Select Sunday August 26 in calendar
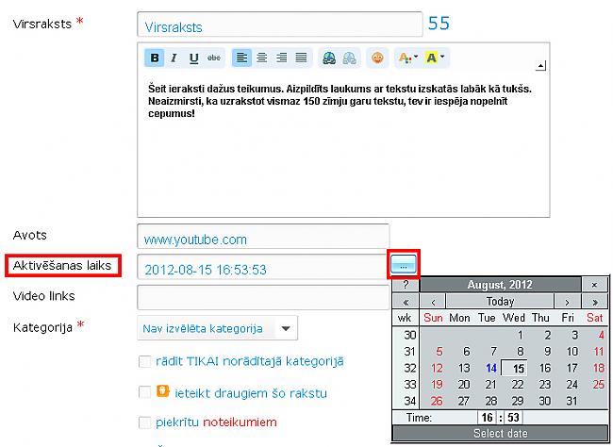 [437, 401]
